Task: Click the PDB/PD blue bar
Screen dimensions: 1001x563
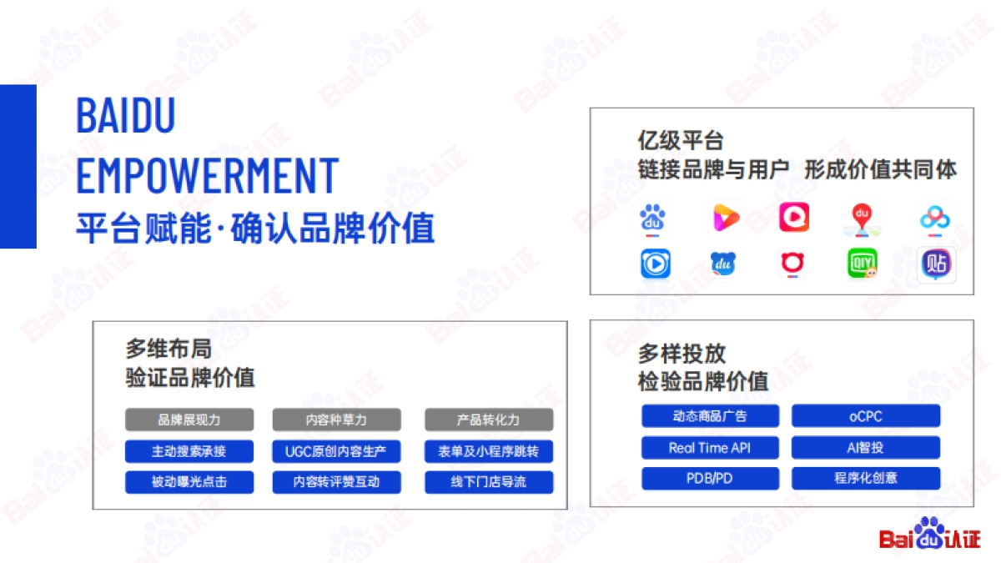Action: tap(710, 478)
